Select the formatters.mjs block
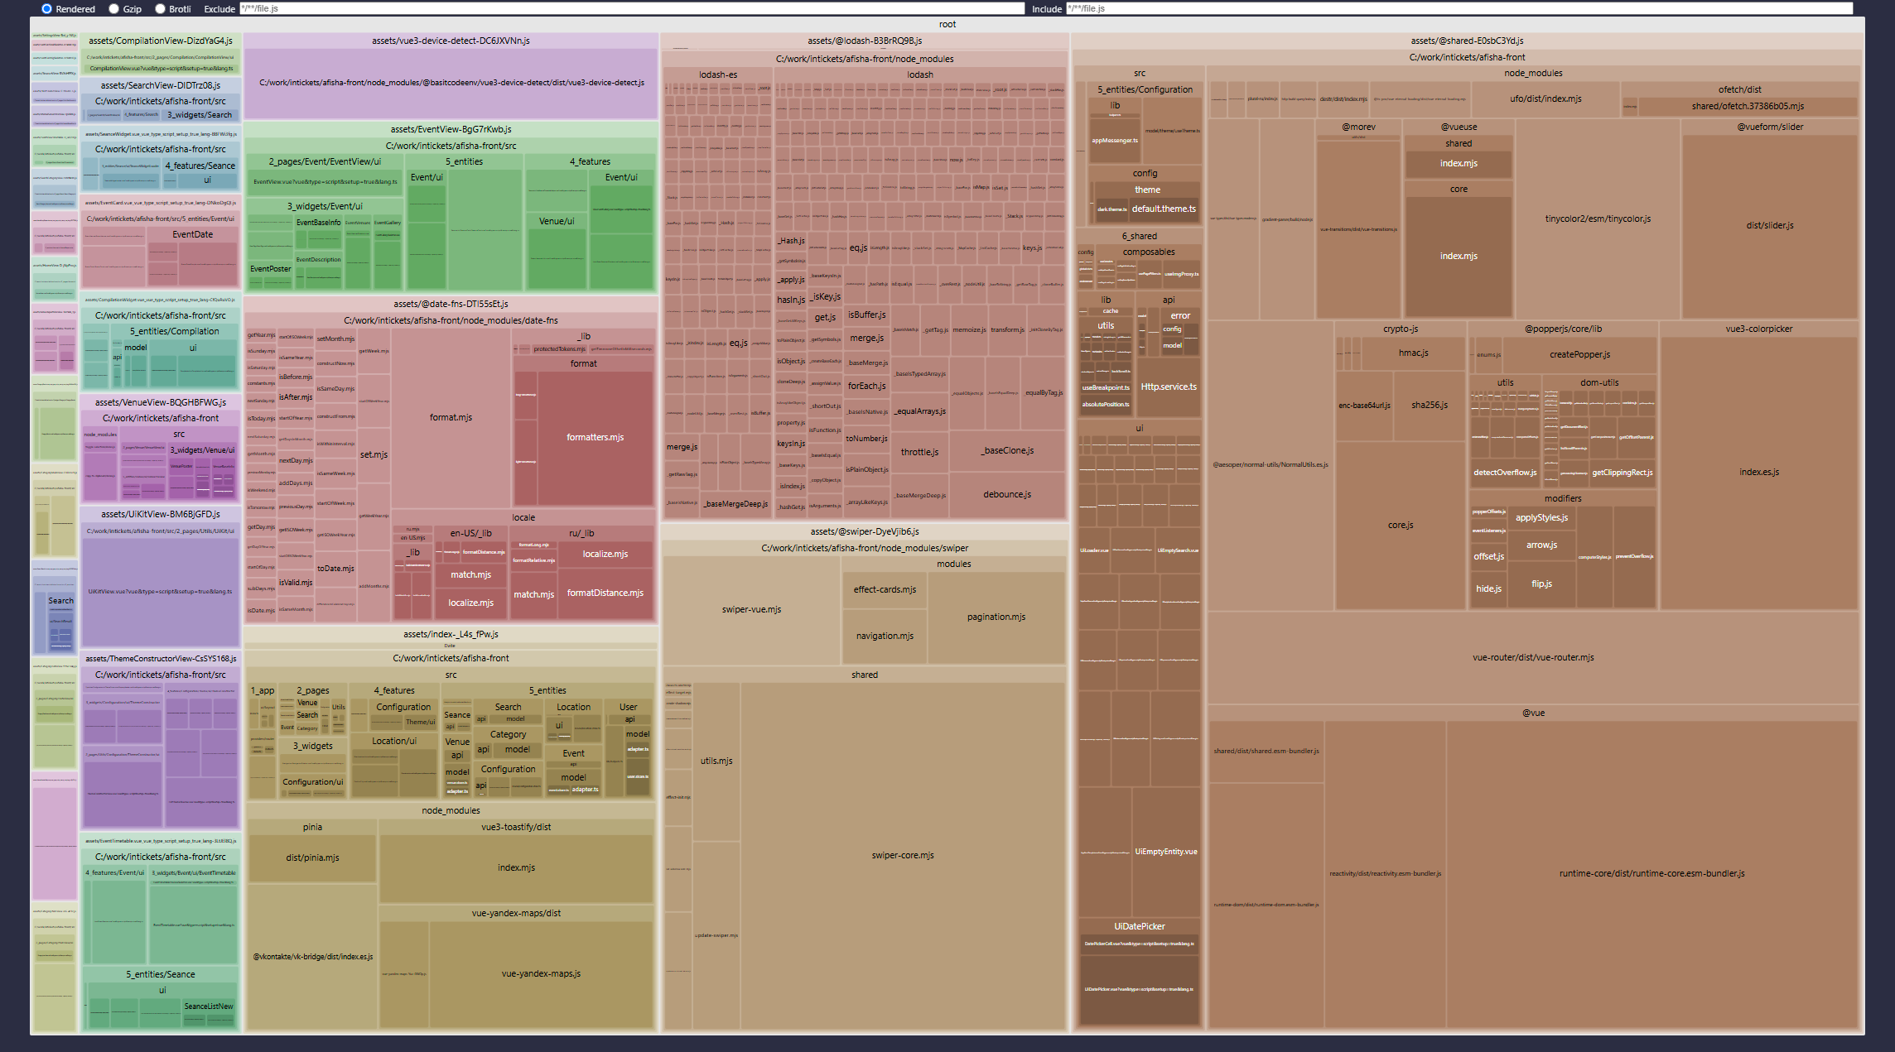 (595, 437)
